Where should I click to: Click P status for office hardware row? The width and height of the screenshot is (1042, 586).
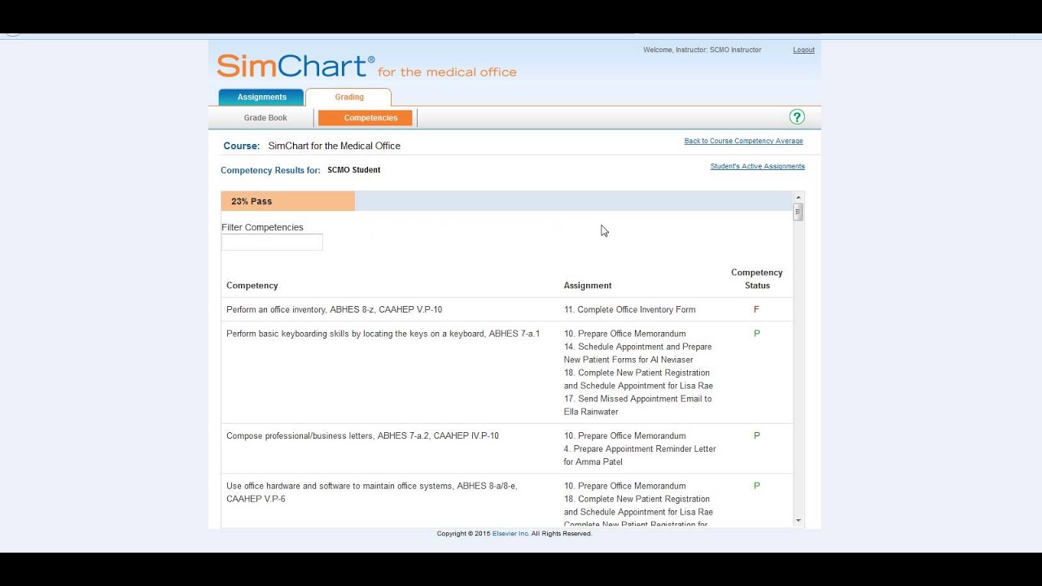coord(756,486)
